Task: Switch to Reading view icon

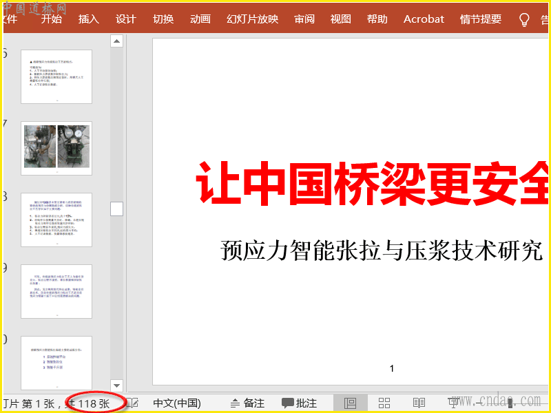Action: pyautogui.click(x=419, y=403)
